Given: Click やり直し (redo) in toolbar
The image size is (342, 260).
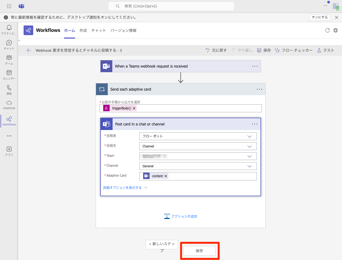Looking at the screenshot, I should click(242, 50).
